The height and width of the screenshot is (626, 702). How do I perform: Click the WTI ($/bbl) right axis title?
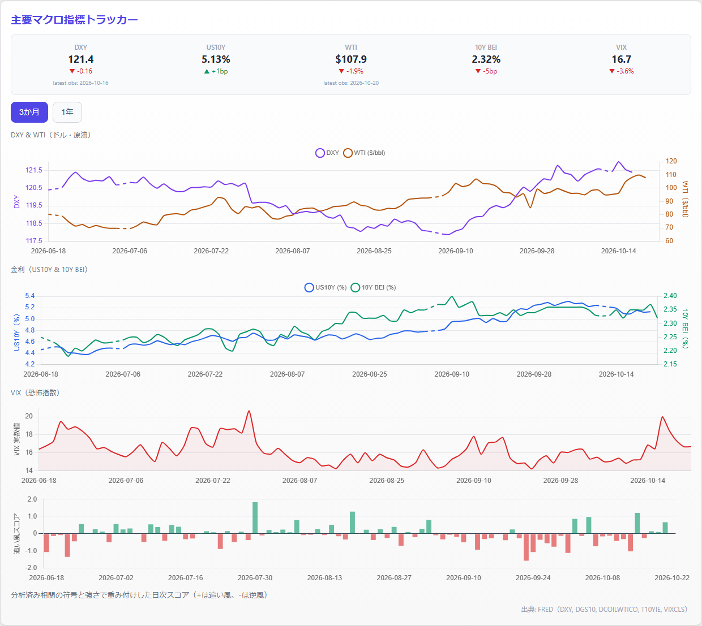click(685, 199)
